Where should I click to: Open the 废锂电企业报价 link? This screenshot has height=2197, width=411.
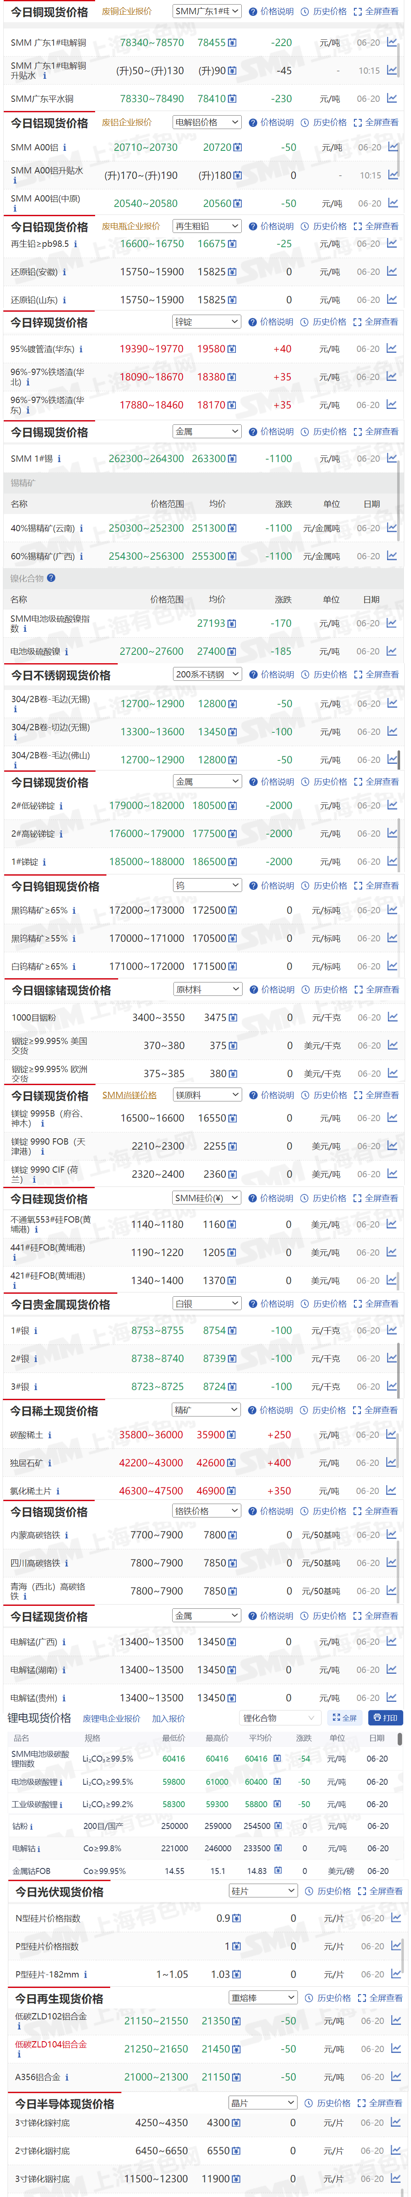111,1719
